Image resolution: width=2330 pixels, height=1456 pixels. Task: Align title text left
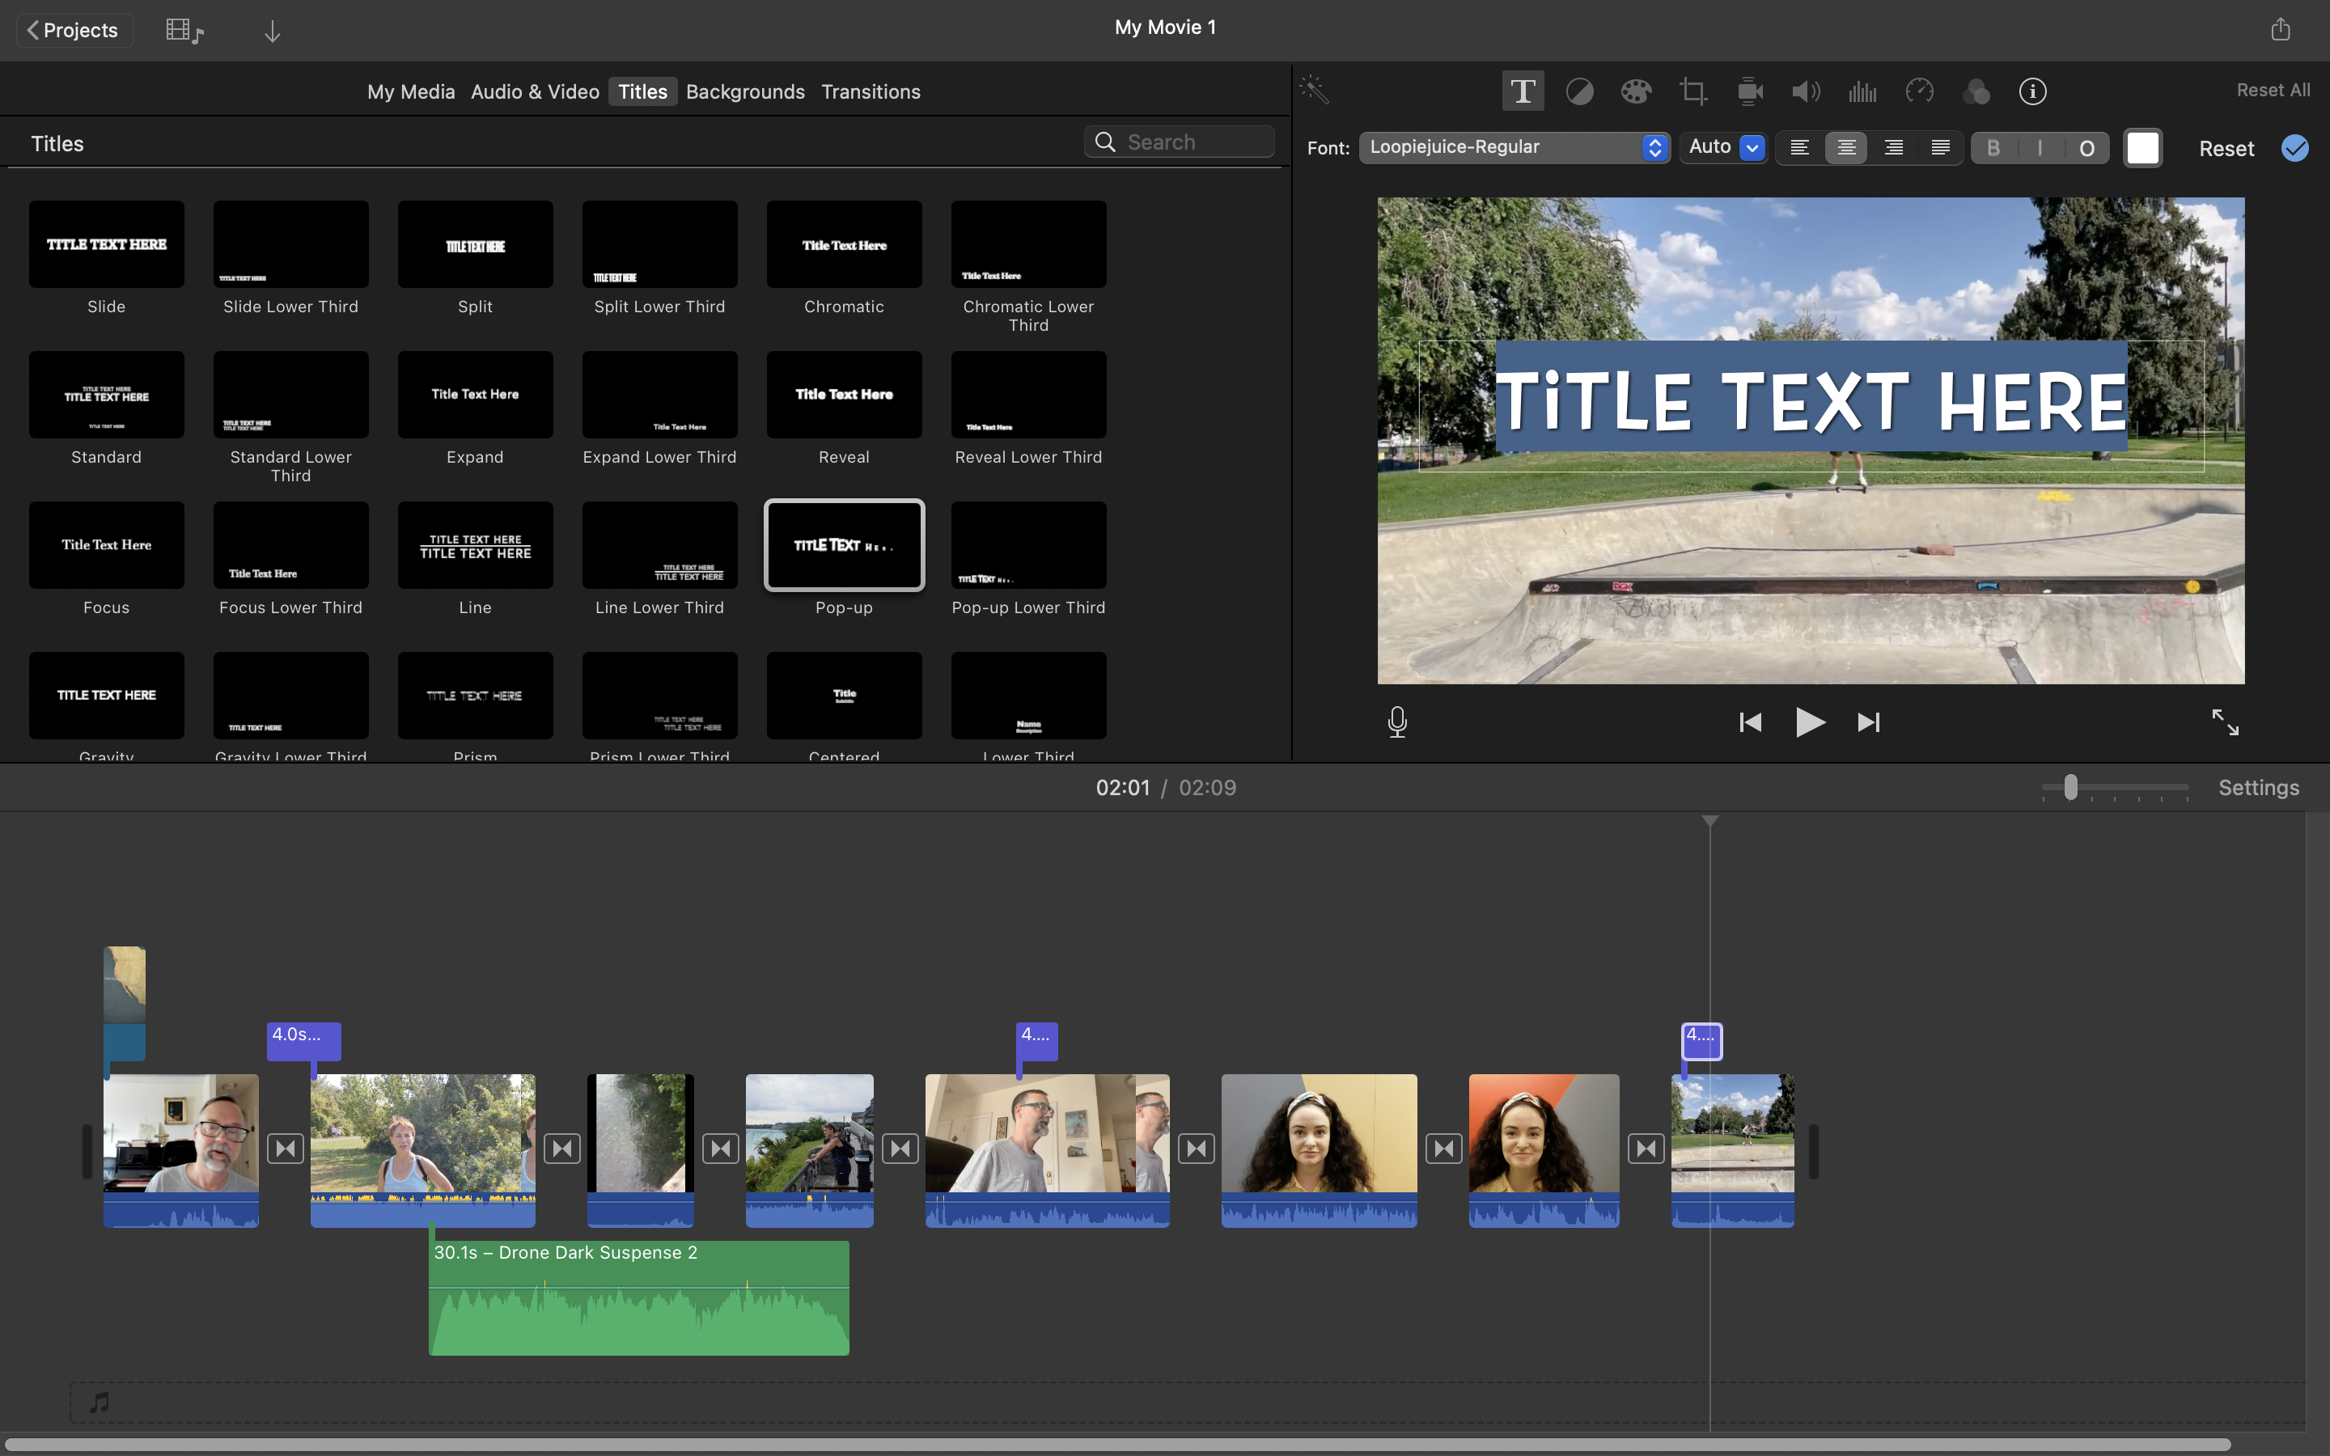pyautogui.click(x=1799, y=147)
